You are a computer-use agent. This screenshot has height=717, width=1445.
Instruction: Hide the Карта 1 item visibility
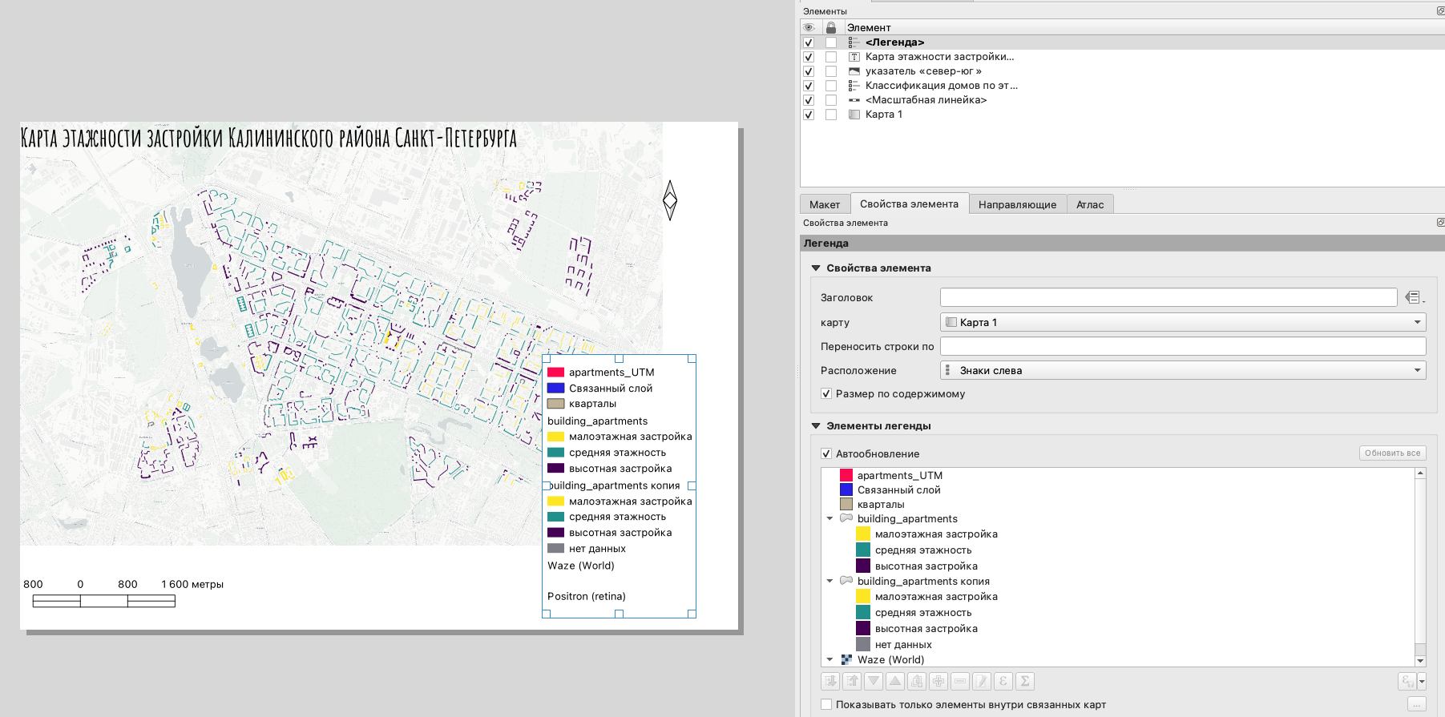pyautogui.click(x=809, y=115)
